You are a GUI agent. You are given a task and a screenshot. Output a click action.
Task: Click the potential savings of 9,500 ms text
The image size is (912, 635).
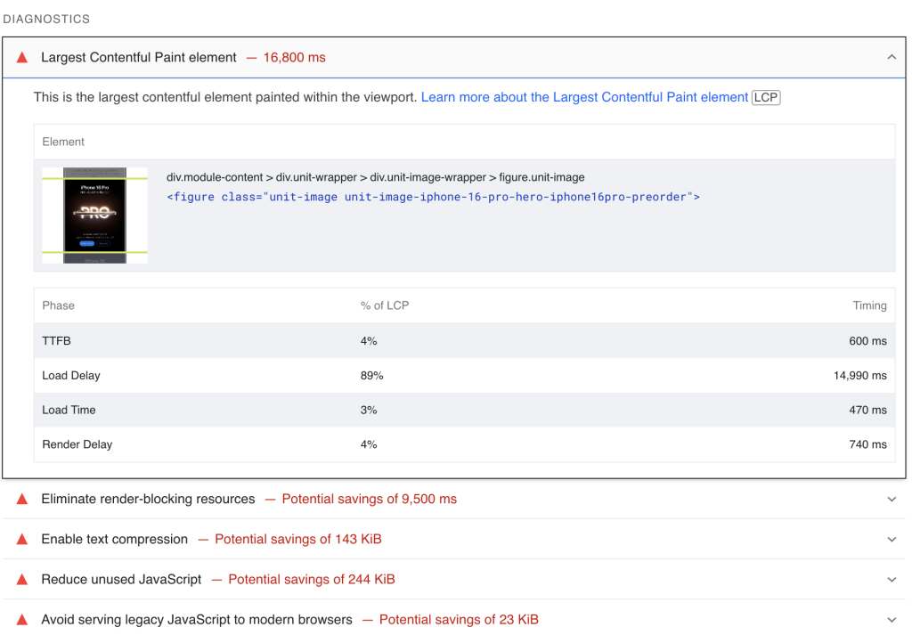point(369,499)
